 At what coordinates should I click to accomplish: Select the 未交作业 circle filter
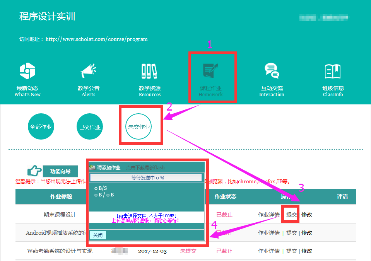tap(138, 127)
